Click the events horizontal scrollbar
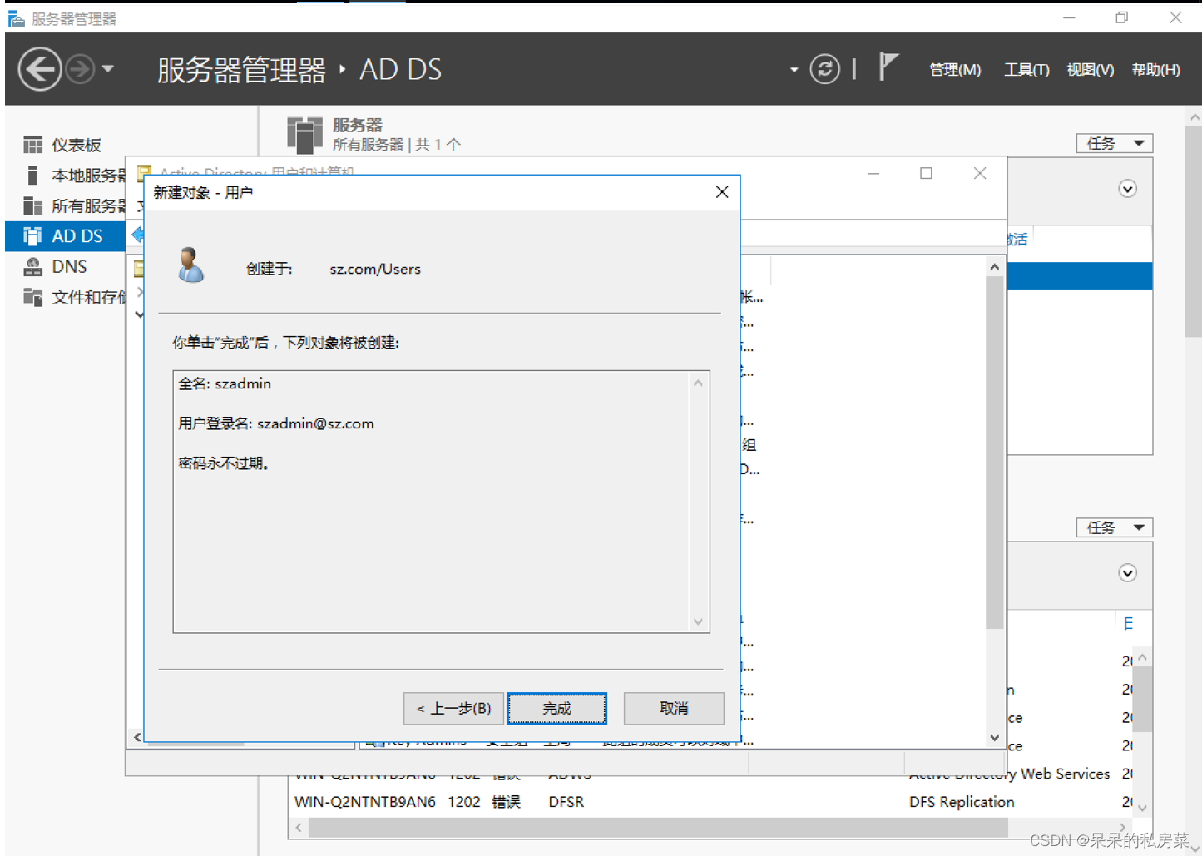This screenshot has width=1202, height=856. pos(657,828)
